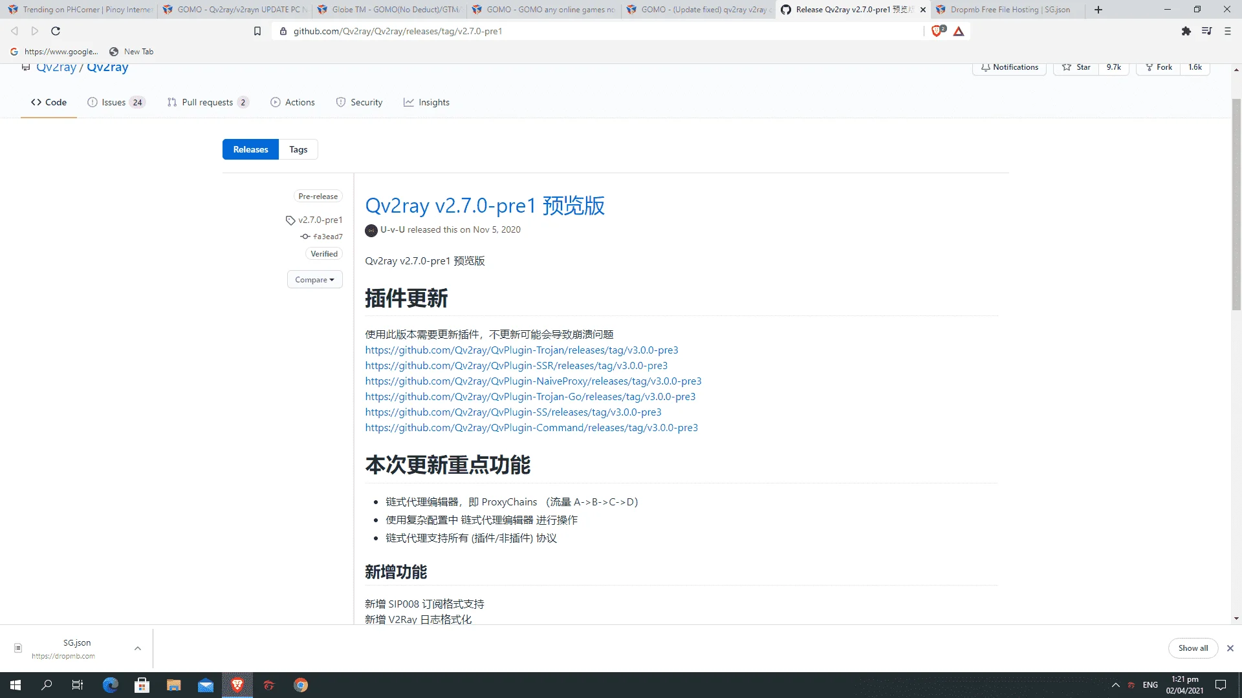Image resolution: width=1242 pixels, height=698 pixels.
Task: Launch Microsoft Edge from taskbar
Action: (x=111, y=685)
